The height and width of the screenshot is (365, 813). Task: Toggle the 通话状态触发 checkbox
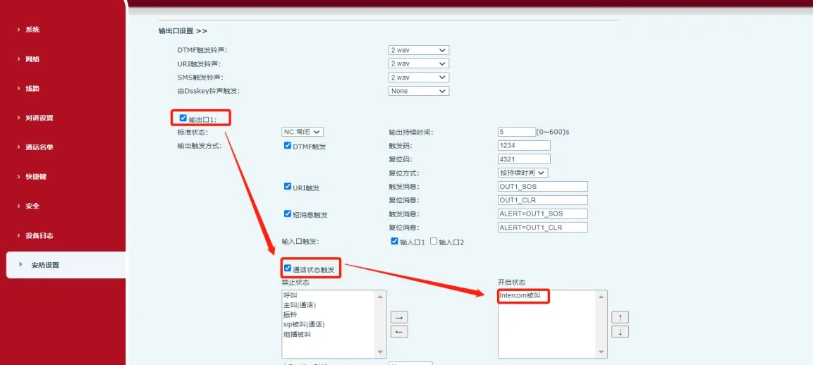tap(288, 268)
